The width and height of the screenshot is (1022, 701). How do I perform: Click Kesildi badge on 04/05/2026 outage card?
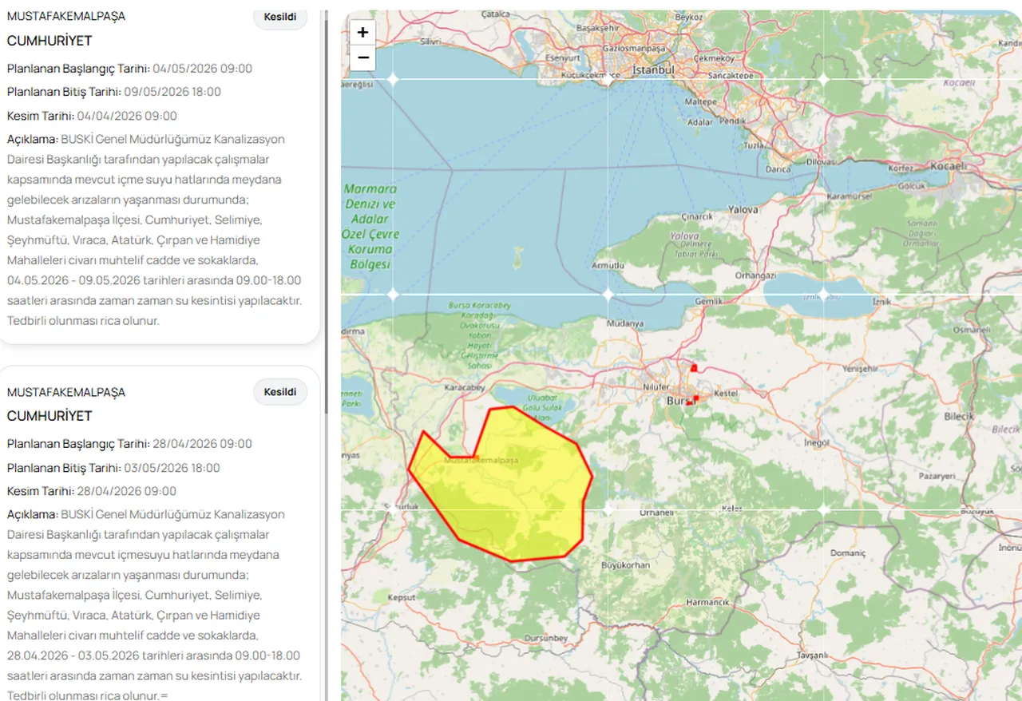[280, 17]
